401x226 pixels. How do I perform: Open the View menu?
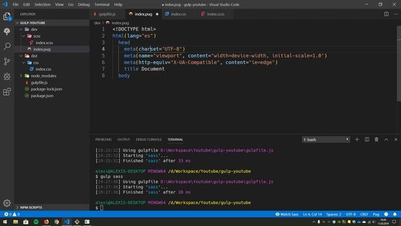click(x=60, y=4)
